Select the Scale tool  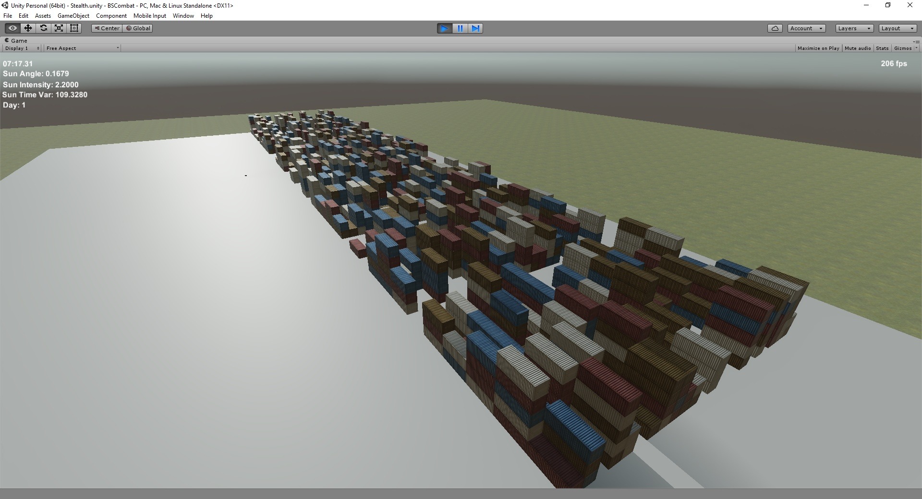[x=59, y=28]
